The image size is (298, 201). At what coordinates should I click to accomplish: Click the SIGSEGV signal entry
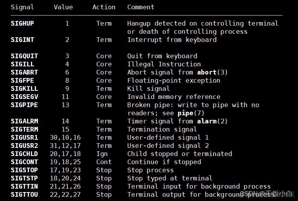pyautogui.click(x=24, y=97)
